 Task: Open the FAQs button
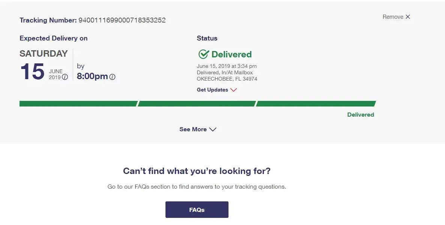pyautogui.click(x=197, y=210)
